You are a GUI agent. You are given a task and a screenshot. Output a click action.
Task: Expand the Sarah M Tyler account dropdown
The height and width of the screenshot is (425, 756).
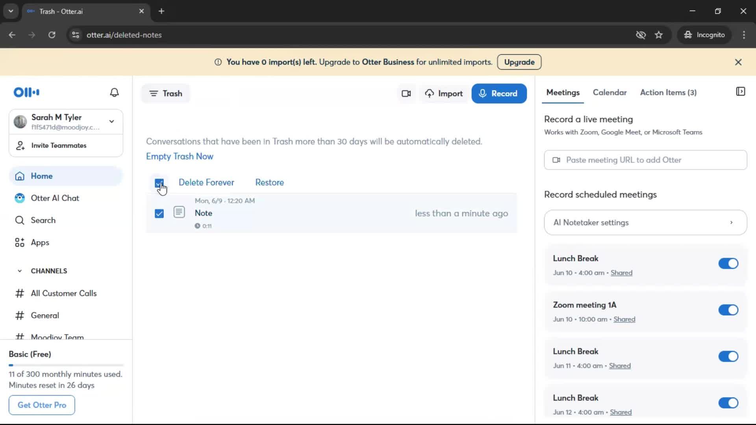pos(112,122)
